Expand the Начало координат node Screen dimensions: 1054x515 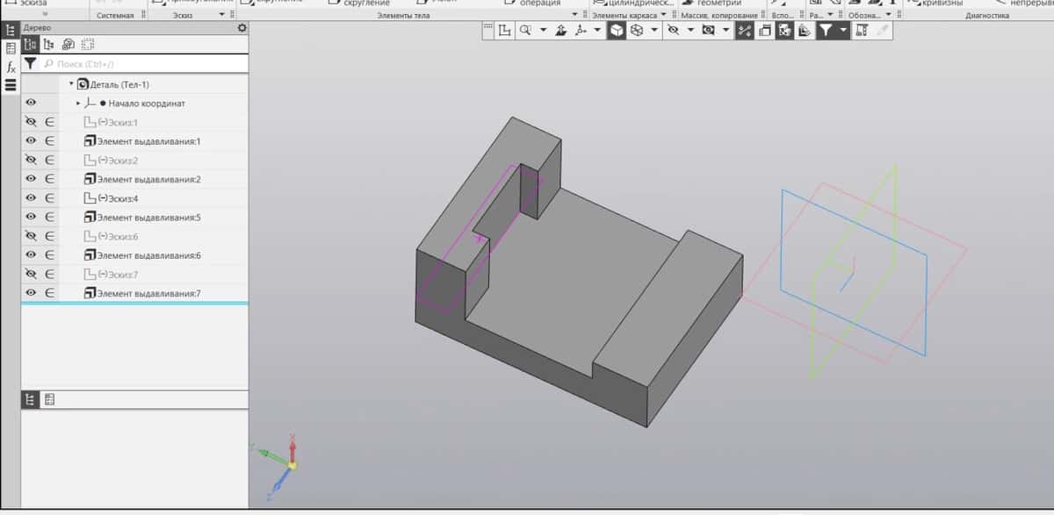click(78, 104)
